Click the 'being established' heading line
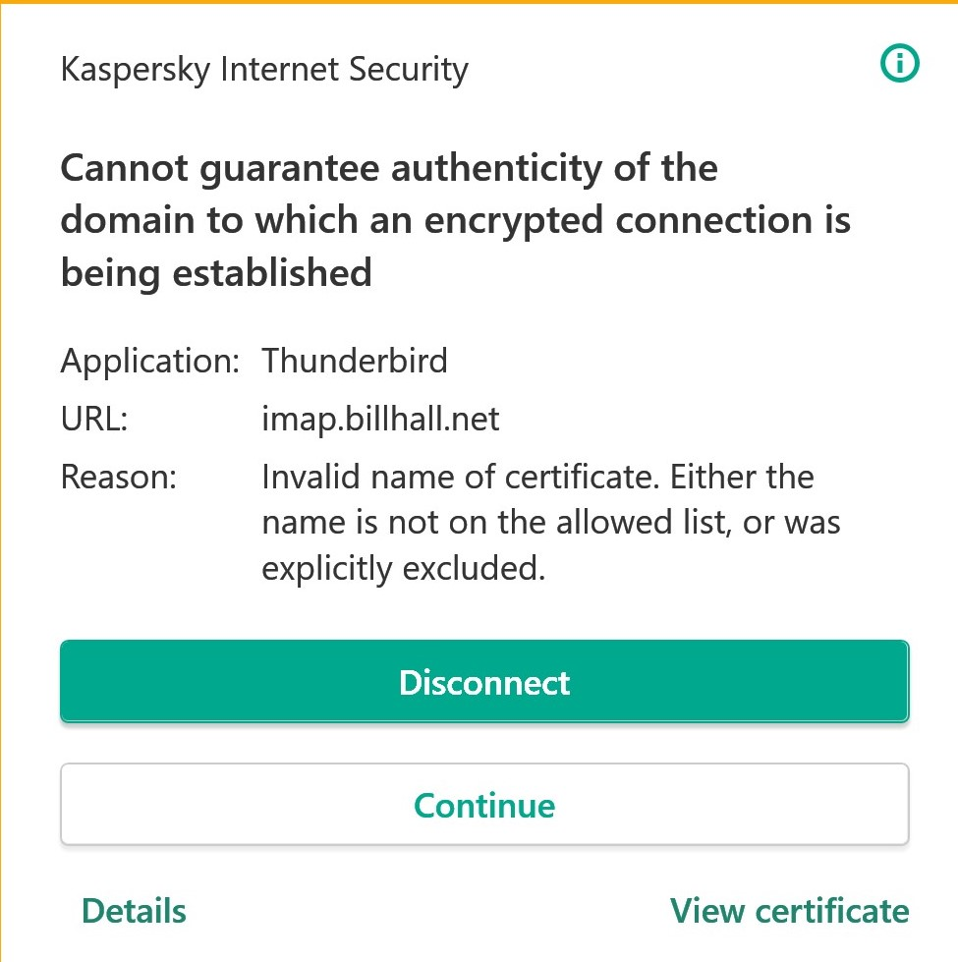The height and width of the screenshot is (962, 958). point(216,272)
